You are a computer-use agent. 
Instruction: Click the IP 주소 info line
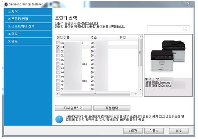152,79
